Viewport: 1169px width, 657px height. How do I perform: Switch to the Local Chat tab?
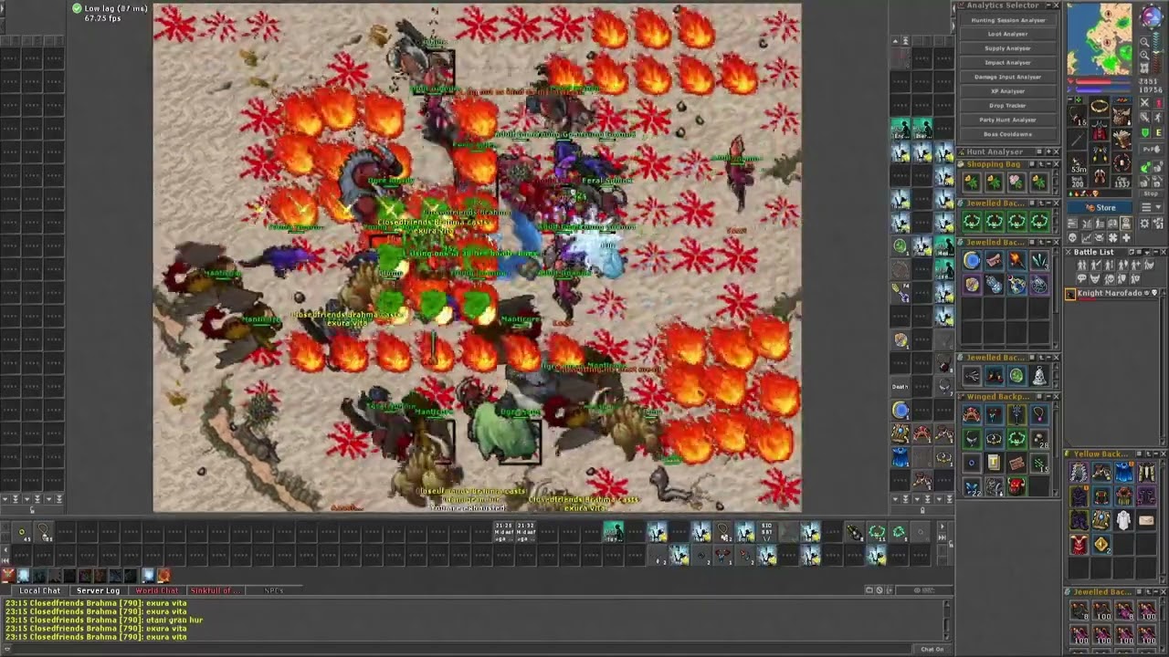pyautogui.click(x=39, y=590)
